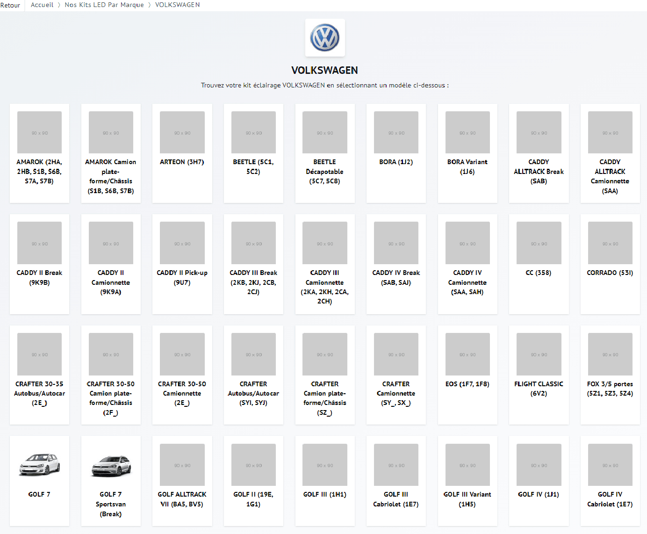Open CRAFTER Camion plate-forme/Châssis (SZ_)
This screenshot has height=534, width=647.
point(325,375)
